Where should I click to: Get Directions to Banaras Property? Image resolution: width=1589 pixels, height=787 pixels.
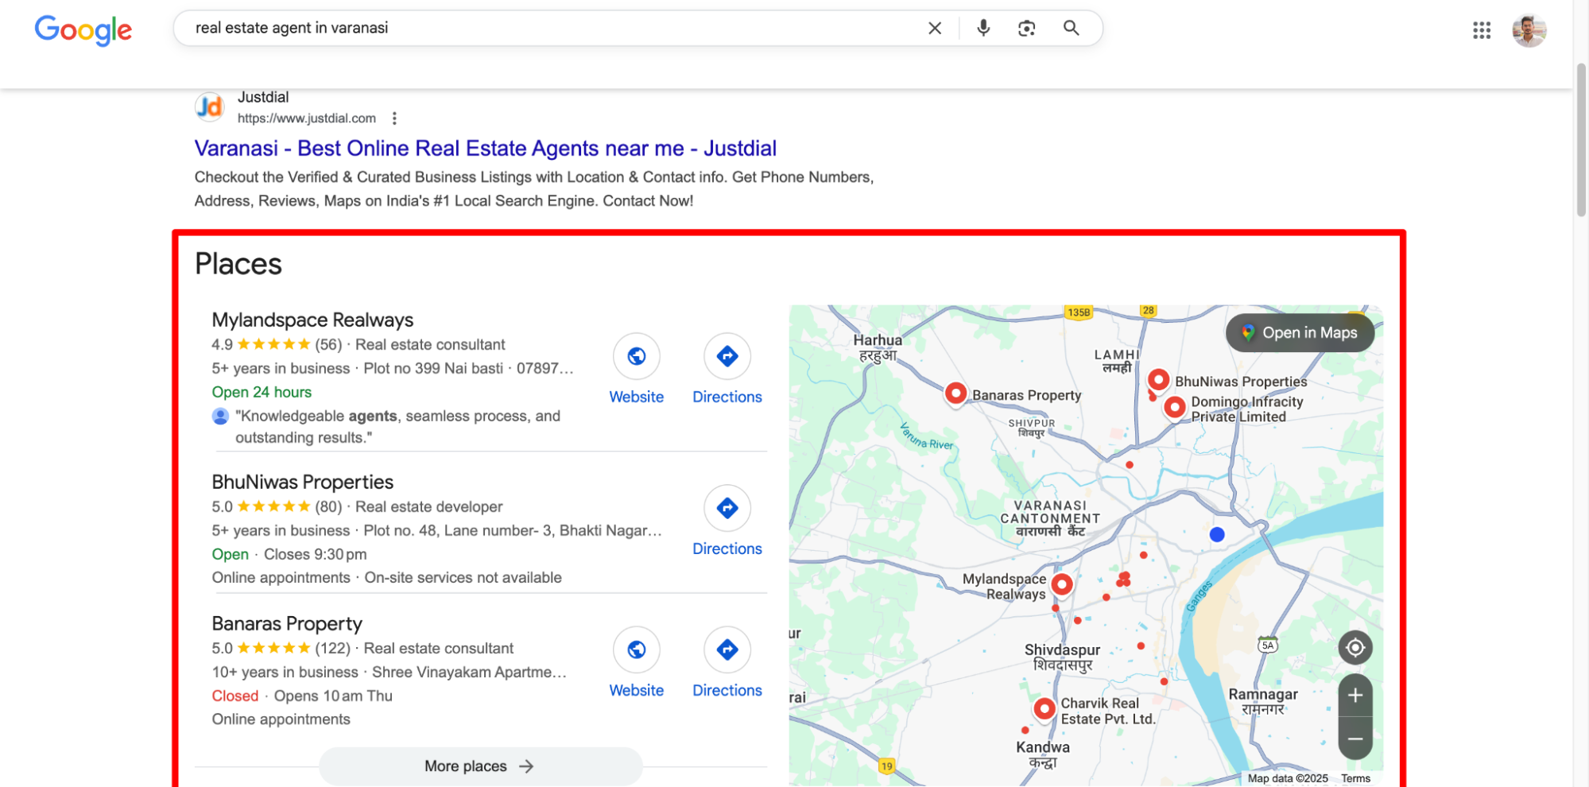[727, 649]
